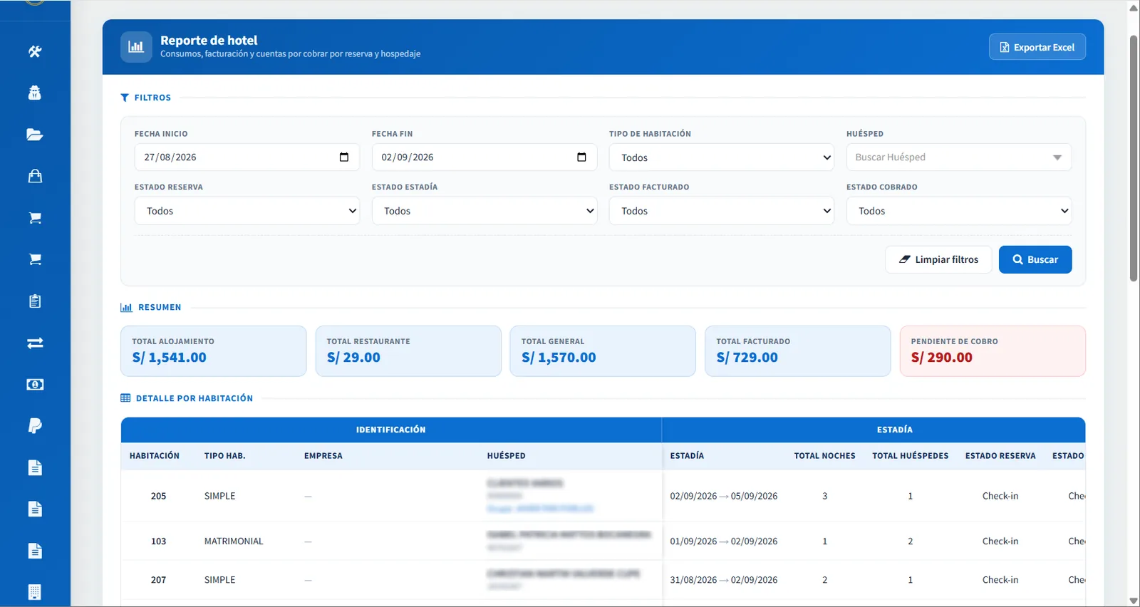Click the EMPRESA column header
The height and width of the screenshot is (607, 1140).
323,456
